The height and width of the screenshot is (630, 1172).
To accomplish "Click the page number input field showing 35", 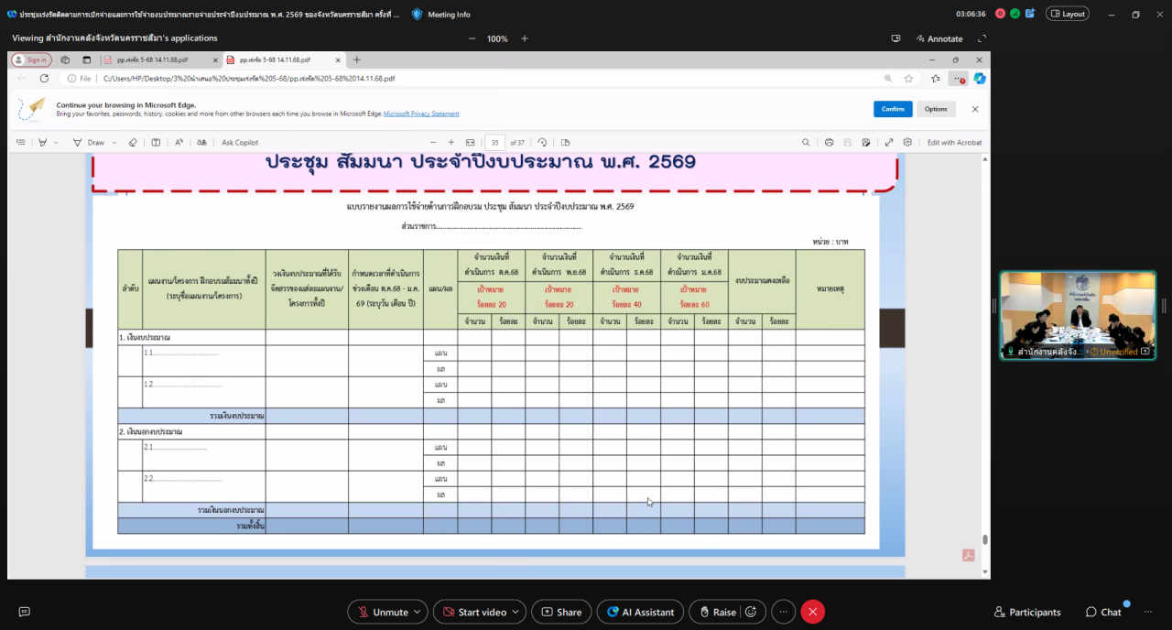I will point(495,142).
